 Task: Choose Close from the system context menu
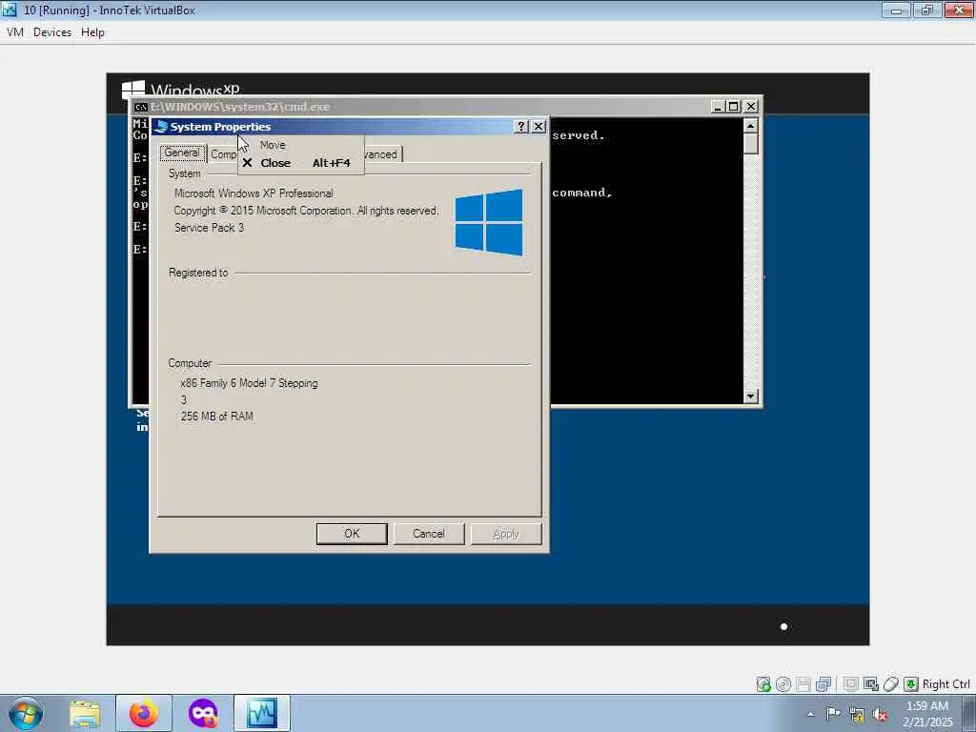pyautogui.click(x=300, y=162)
